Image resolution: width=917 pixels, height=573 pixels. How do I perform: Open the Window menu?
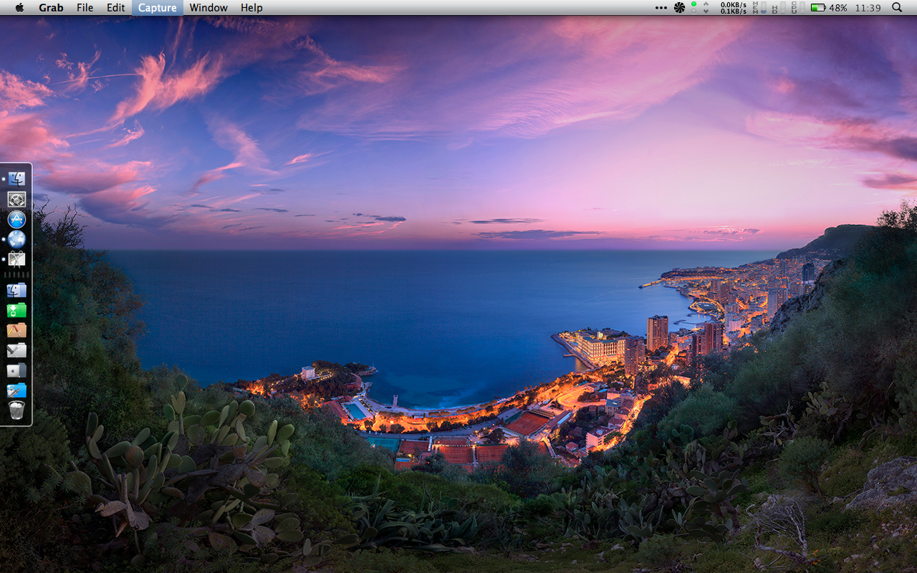click(208, 8)
